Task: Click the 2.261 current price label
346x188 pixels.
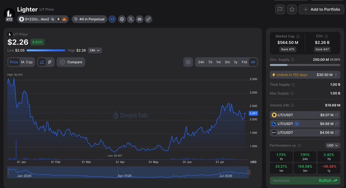Action: (253, 113)
